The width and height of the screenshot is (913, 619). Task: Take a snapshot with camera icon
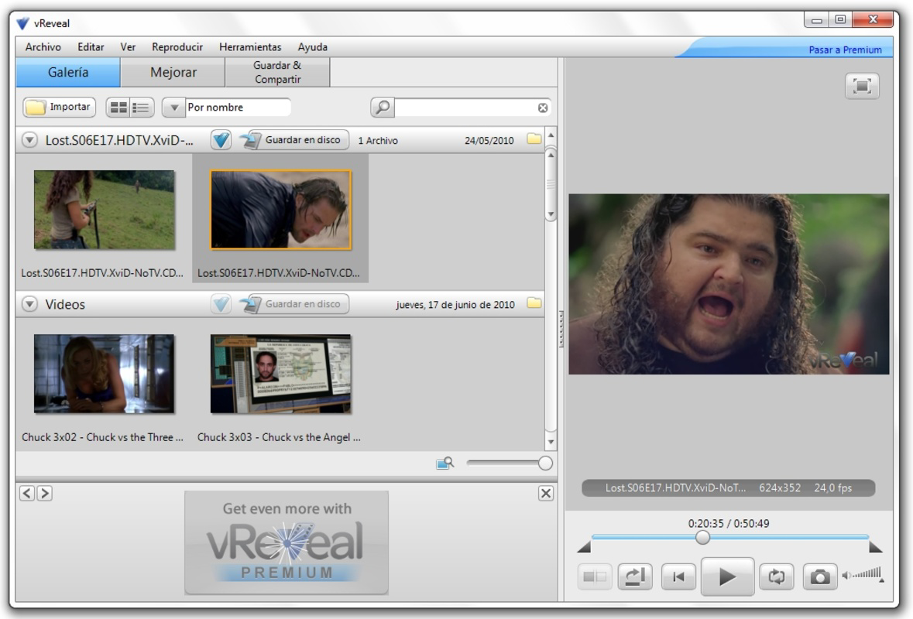[820, 576]
